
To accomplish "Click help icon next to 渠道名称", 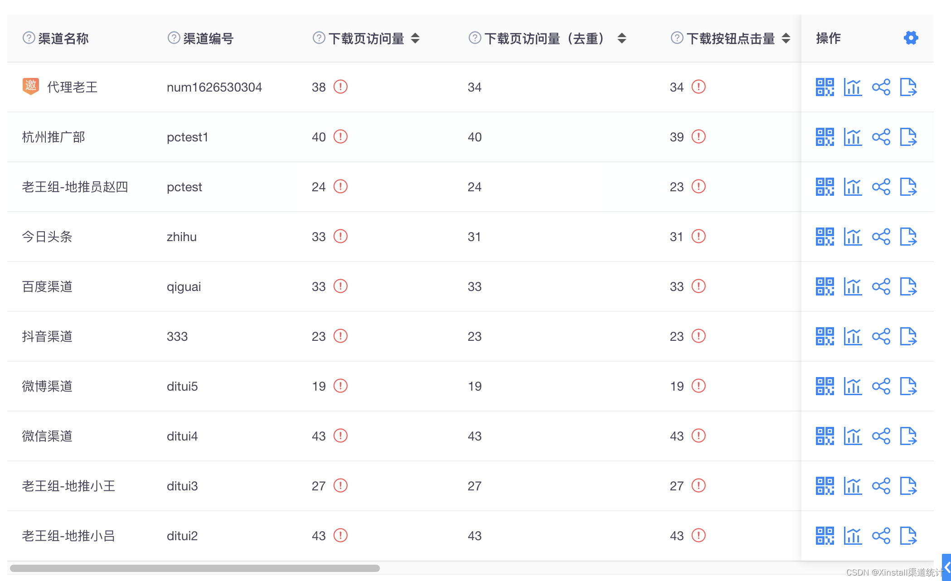I will pos(29,38).
